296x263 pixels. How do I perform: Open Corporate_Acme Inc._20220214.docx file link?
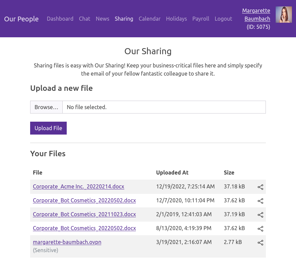tap(78, 186)
